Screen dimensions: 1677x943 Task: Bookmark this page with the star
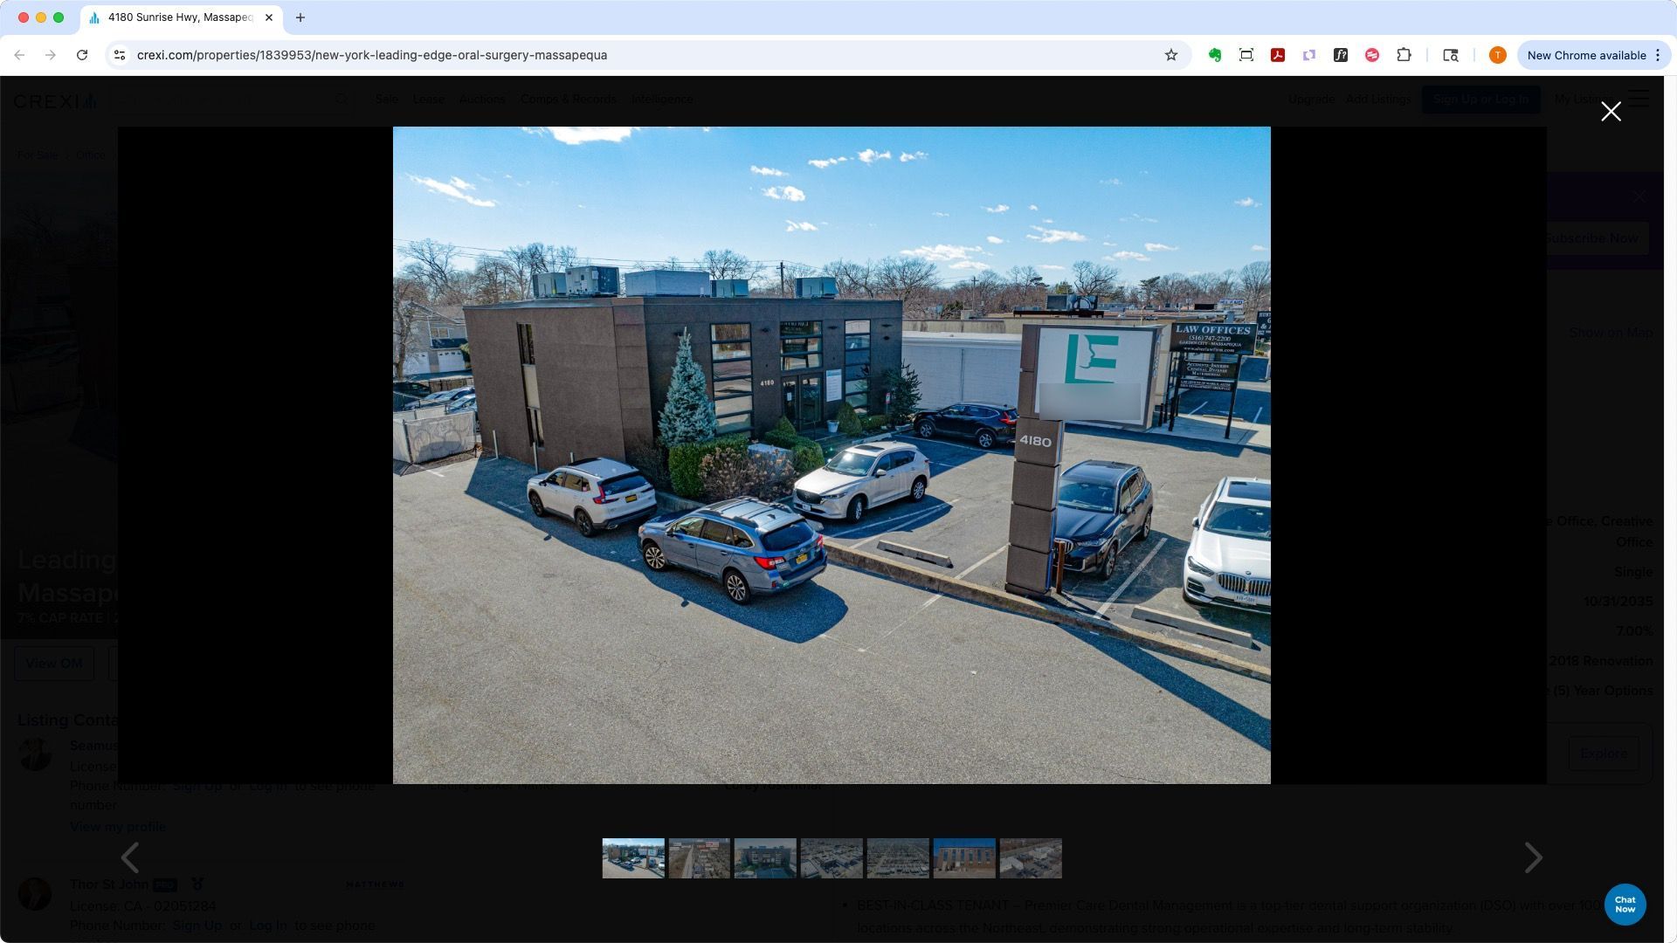tap(1171, 55)
